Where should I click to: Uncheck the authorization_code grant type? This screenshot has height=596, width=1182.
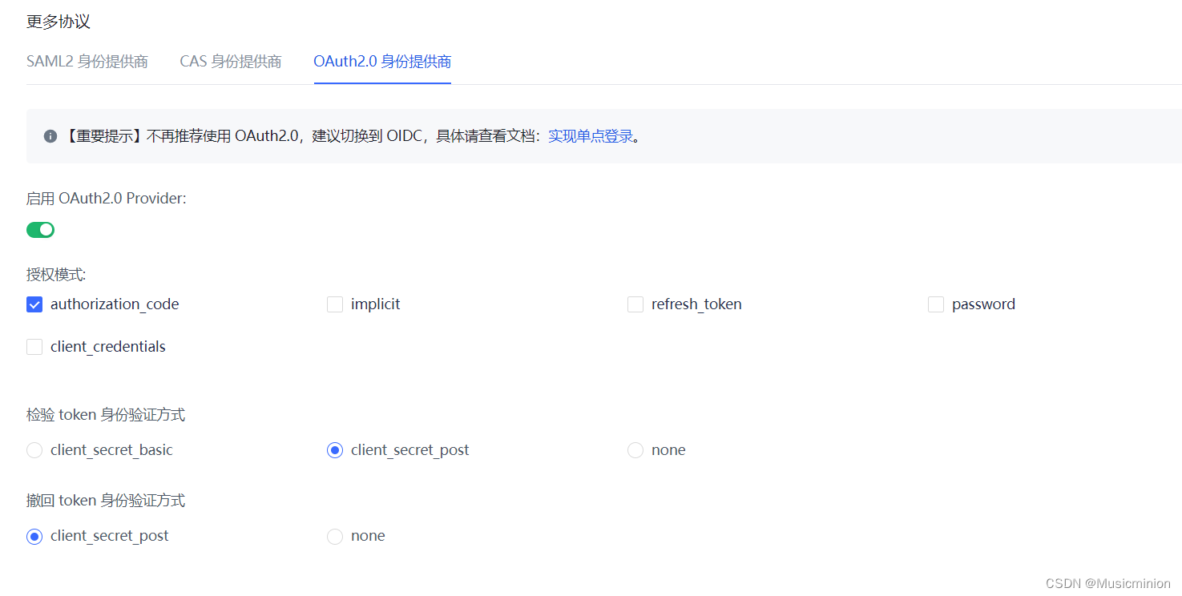pos(34,304)
